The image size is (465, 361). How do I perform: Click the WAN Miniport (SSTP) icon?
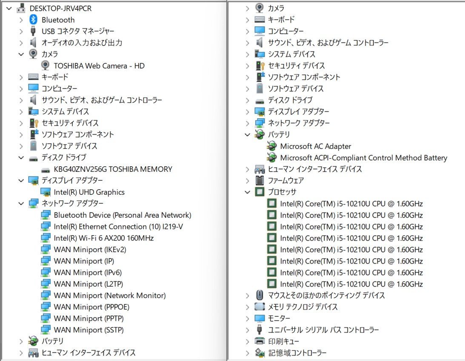coord(46,330)
